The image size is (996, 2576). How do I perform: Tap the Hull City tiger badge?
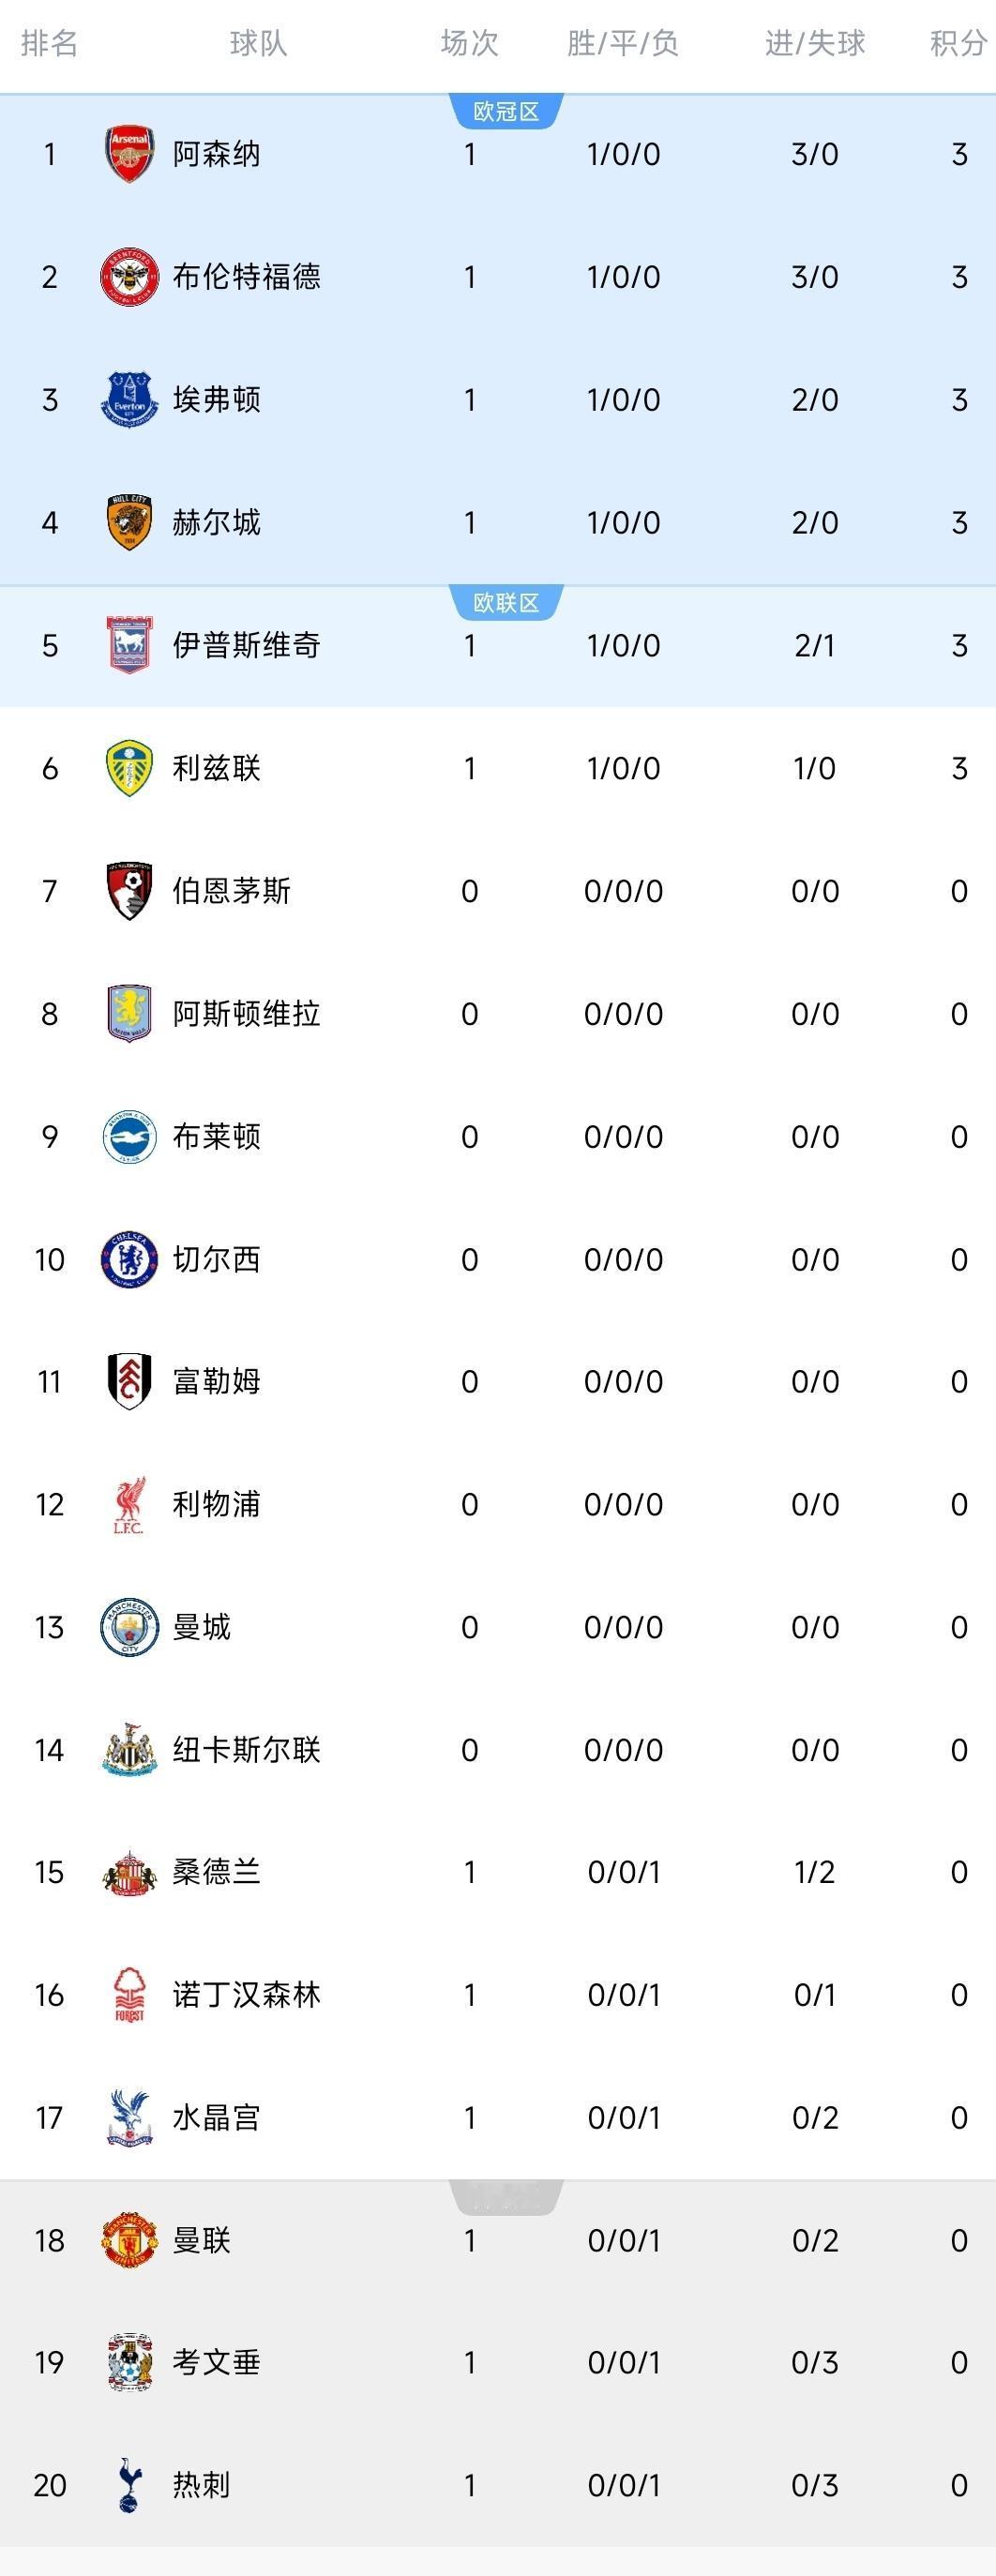point(129,522)
